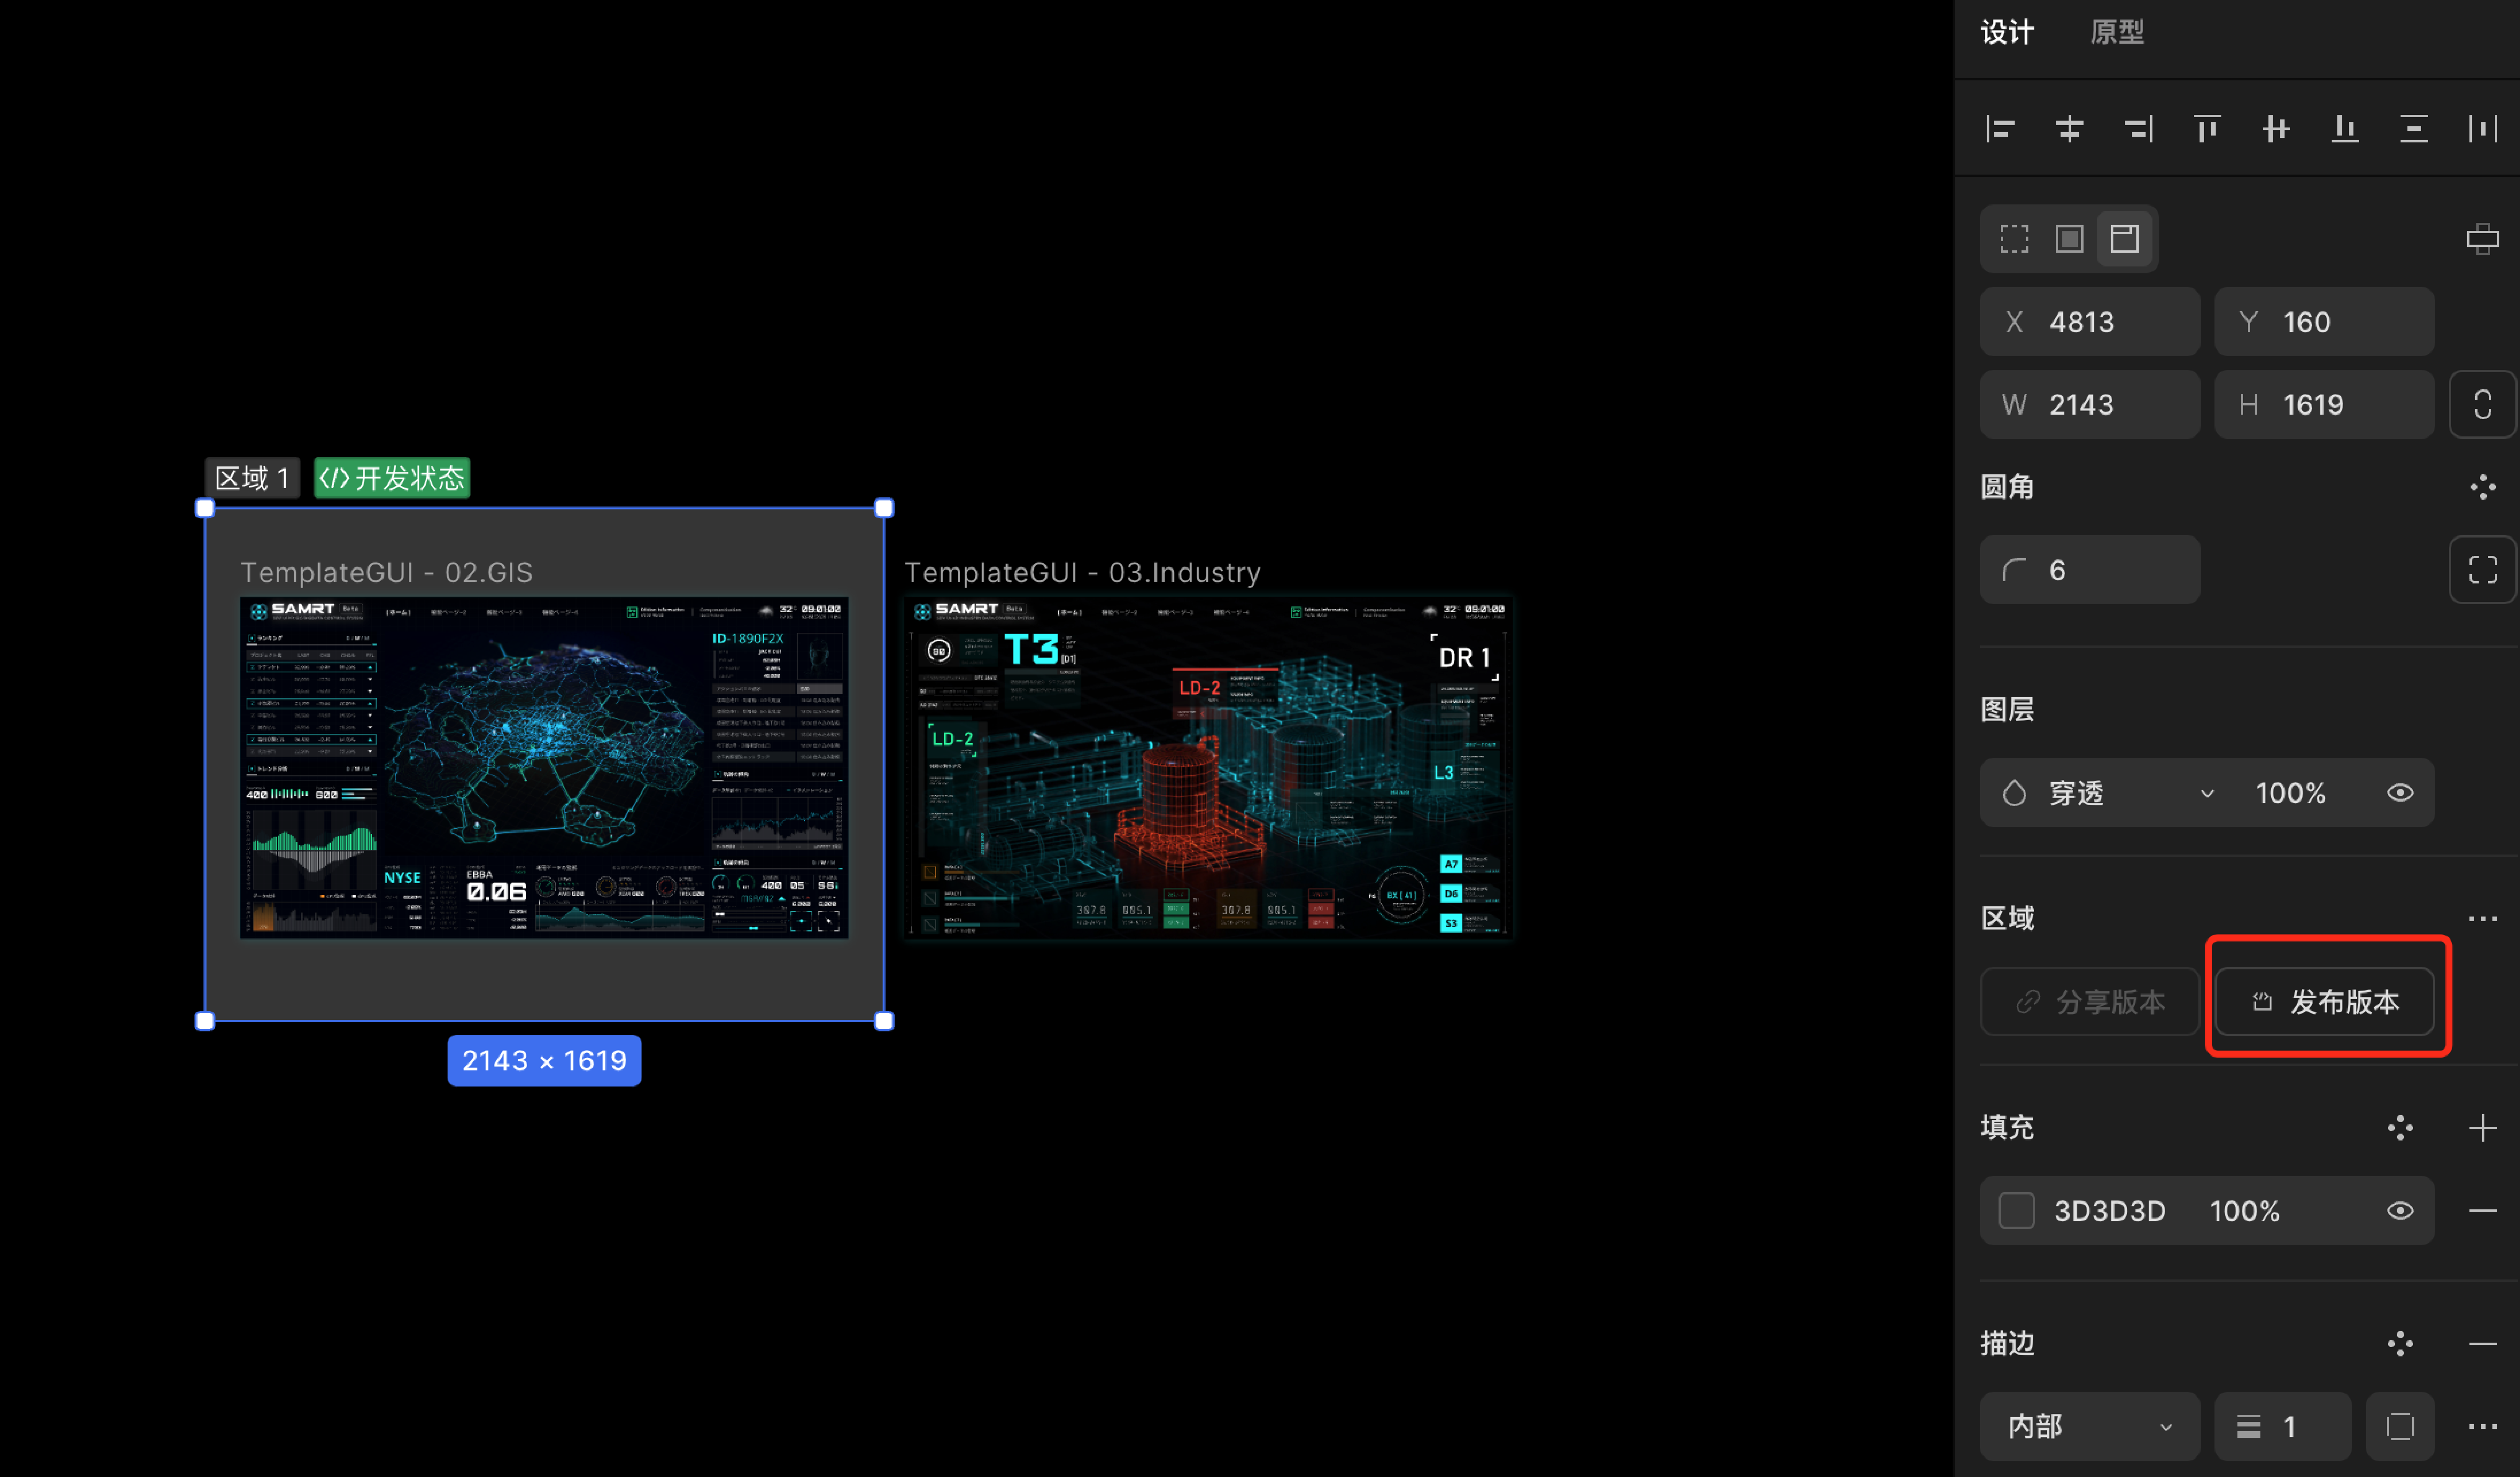Choose the dashed-outline container type
The width and height of the screenshot is (2520, 1477).
tap(2014, 239)
